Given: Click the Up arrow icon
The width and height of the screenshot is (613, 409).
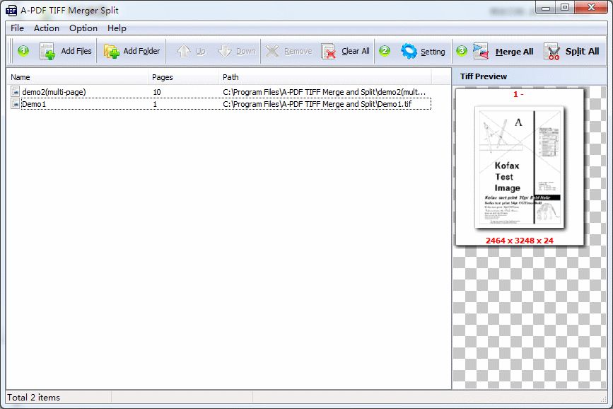Looking at the screenshot, I should pos(184,51).
